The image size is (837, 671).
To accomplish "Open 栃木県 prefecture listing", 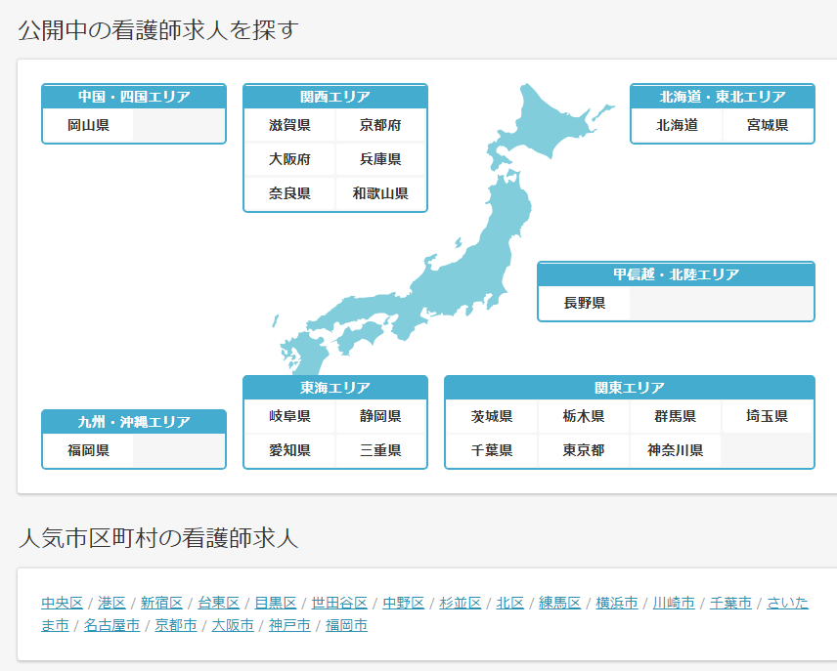I will tap(584, 416).
